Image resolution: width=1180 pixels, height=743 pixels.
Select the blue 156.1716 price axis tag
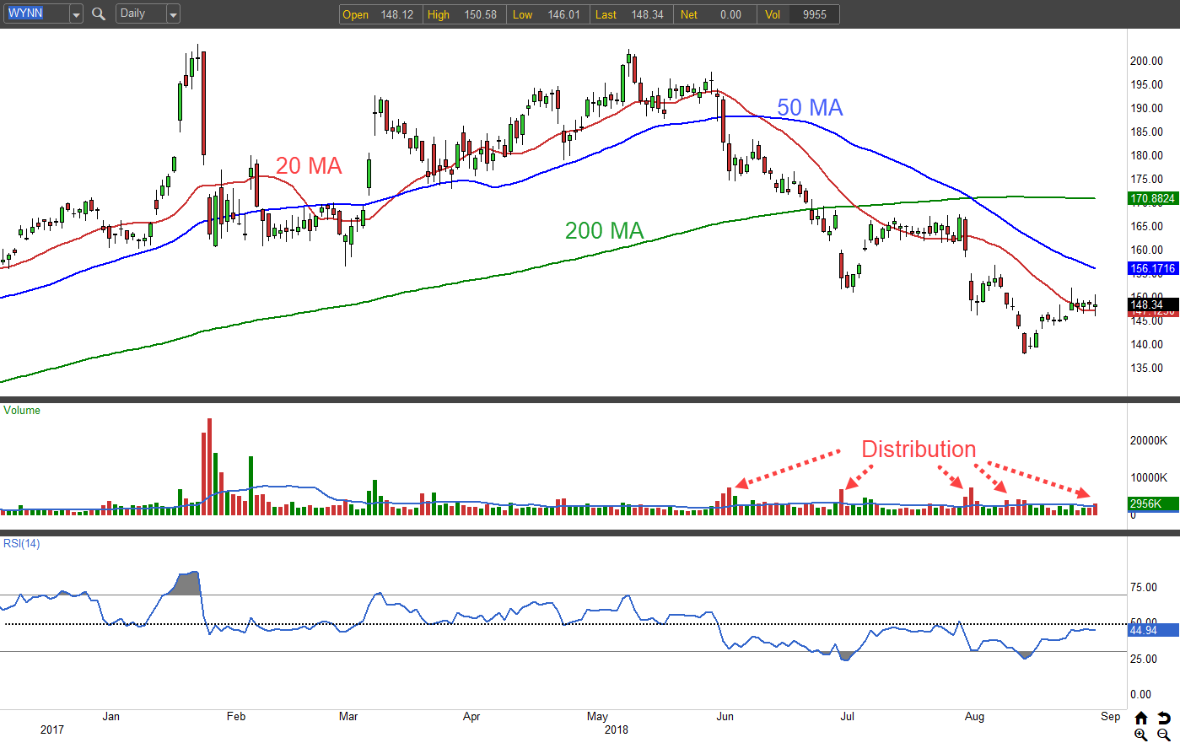tap(1152, 269)
